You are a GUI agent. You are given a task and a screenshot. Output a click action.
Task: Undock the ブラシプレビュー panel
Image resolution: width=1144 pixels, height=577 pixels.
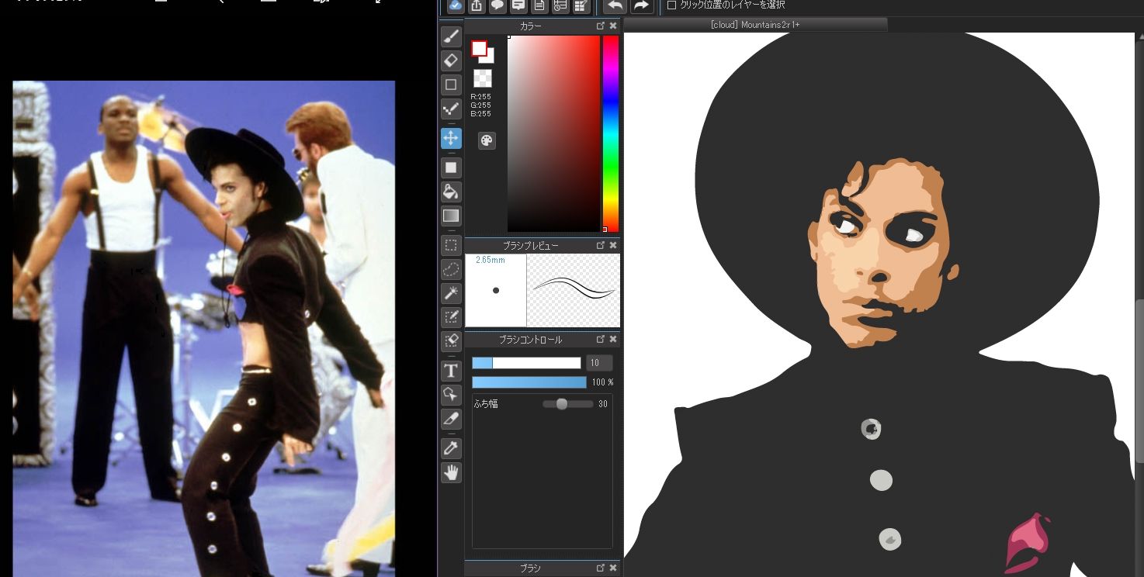601,245
